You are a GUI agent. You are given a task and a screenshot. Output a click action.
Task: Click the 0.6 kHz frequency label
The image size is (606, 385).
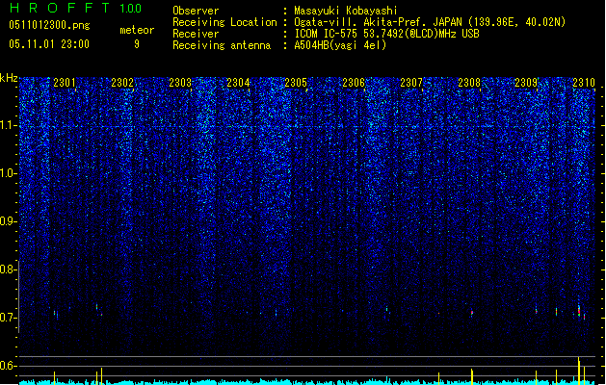[9, 366]
